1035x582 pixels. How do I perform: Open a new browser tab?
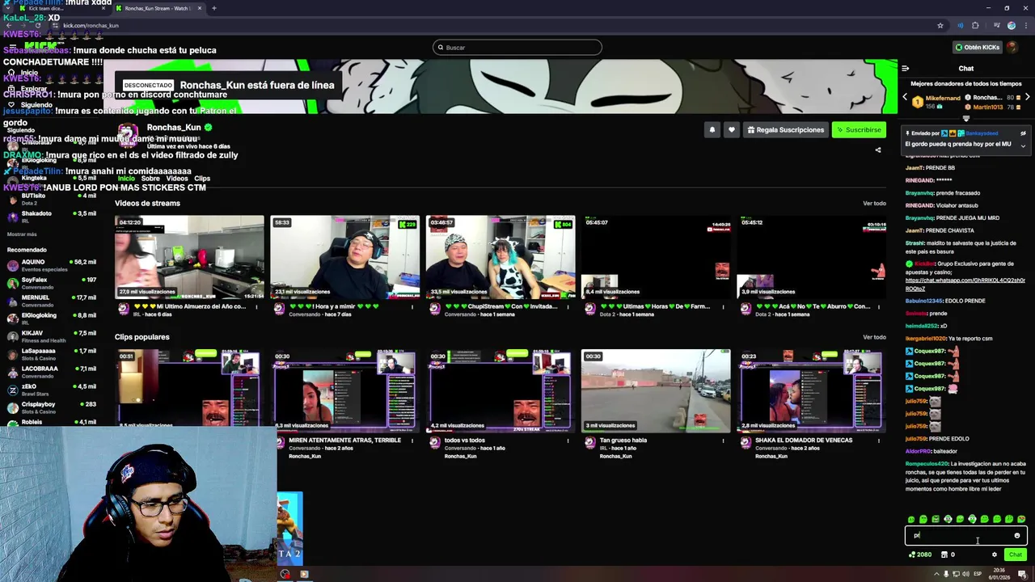click(214, 8)
